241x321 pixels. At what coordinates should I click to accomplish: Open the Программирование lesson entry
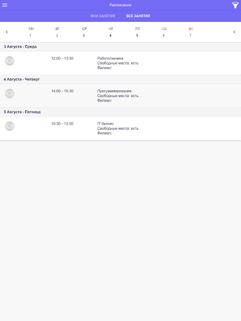[x=120, y=96]
